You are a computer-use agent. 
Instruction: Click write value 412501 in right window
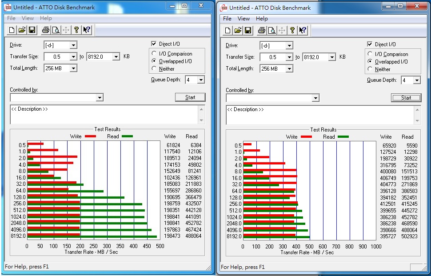click(388, 204)
